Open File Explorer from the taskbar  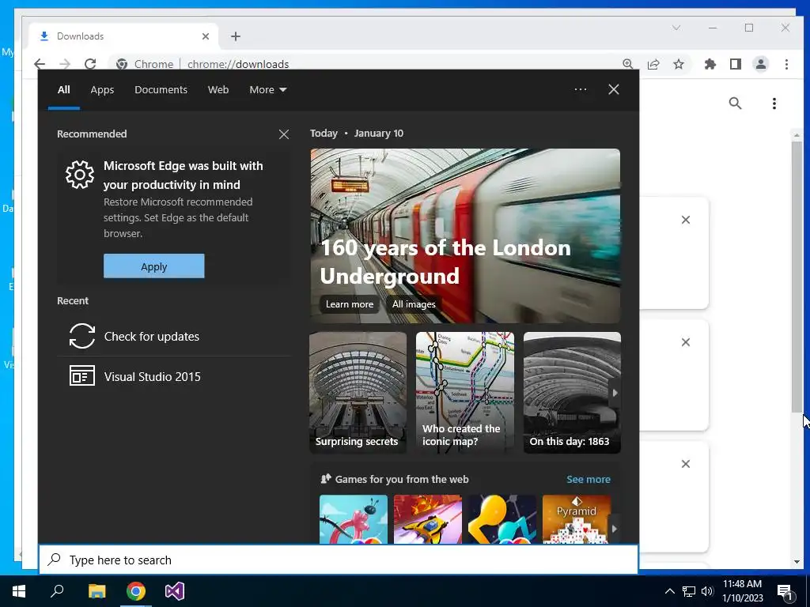coord(97,591)
